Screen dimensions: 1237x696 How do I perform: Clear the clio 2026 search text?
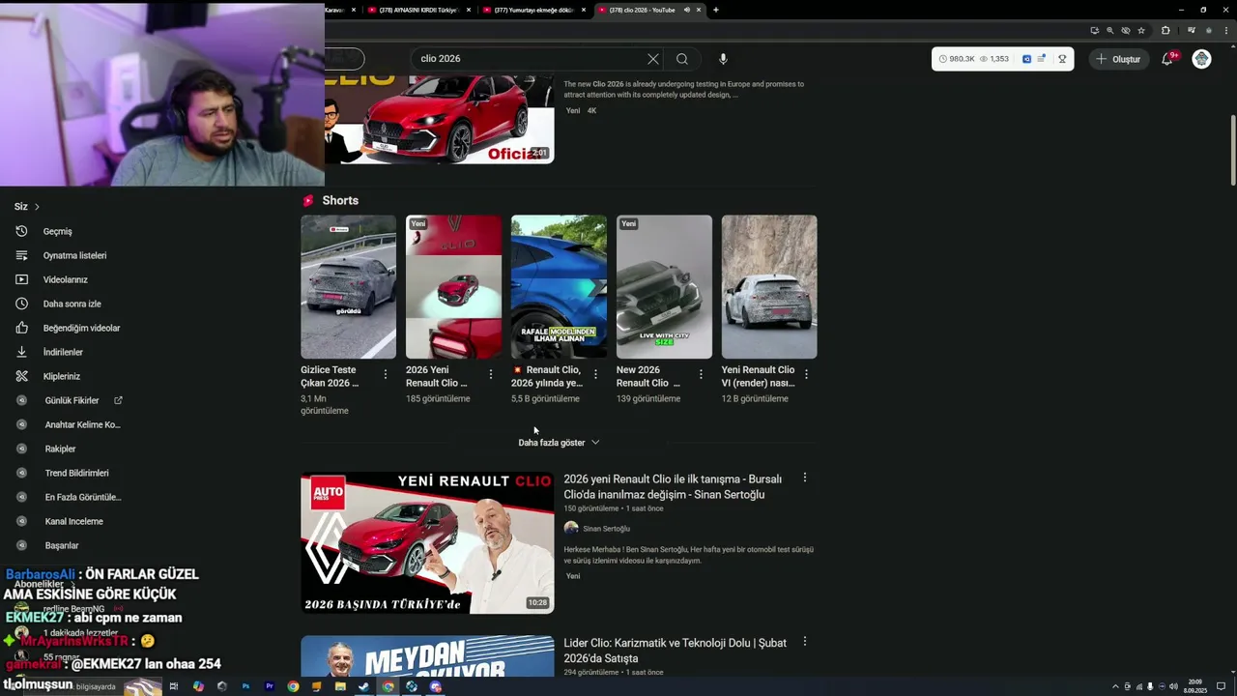point(653,59)
